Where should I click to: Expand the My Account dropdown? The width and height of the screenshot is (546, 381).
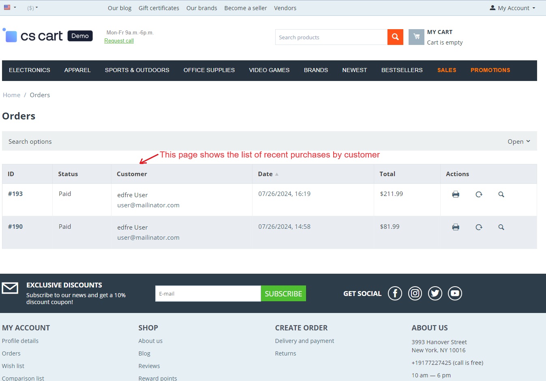tap(513, 8)
